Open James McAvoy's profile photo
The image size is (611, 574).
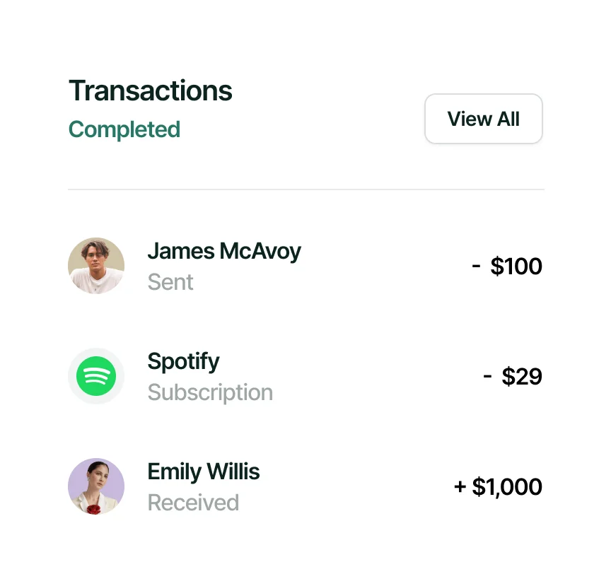96,266
